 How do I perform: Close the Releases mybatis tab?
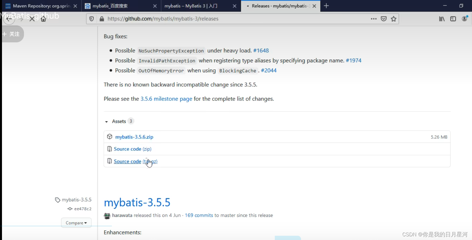pyautogui.click(x=314, y=6)
